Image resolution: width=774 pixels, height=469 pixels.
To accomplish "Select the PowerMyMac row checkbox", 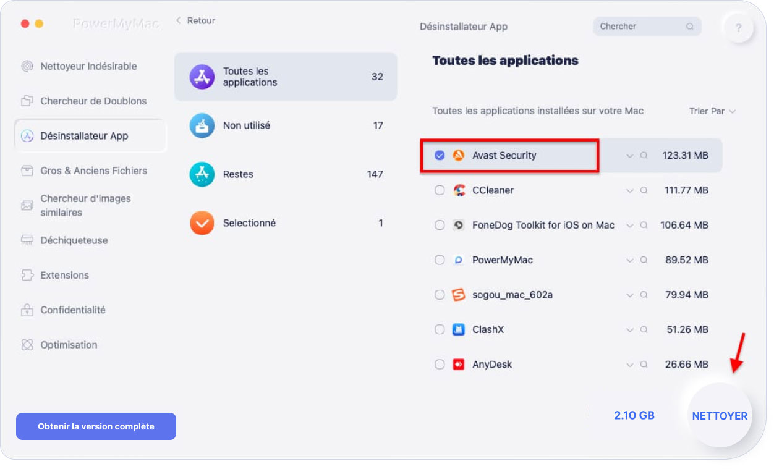I will [440, 260].
